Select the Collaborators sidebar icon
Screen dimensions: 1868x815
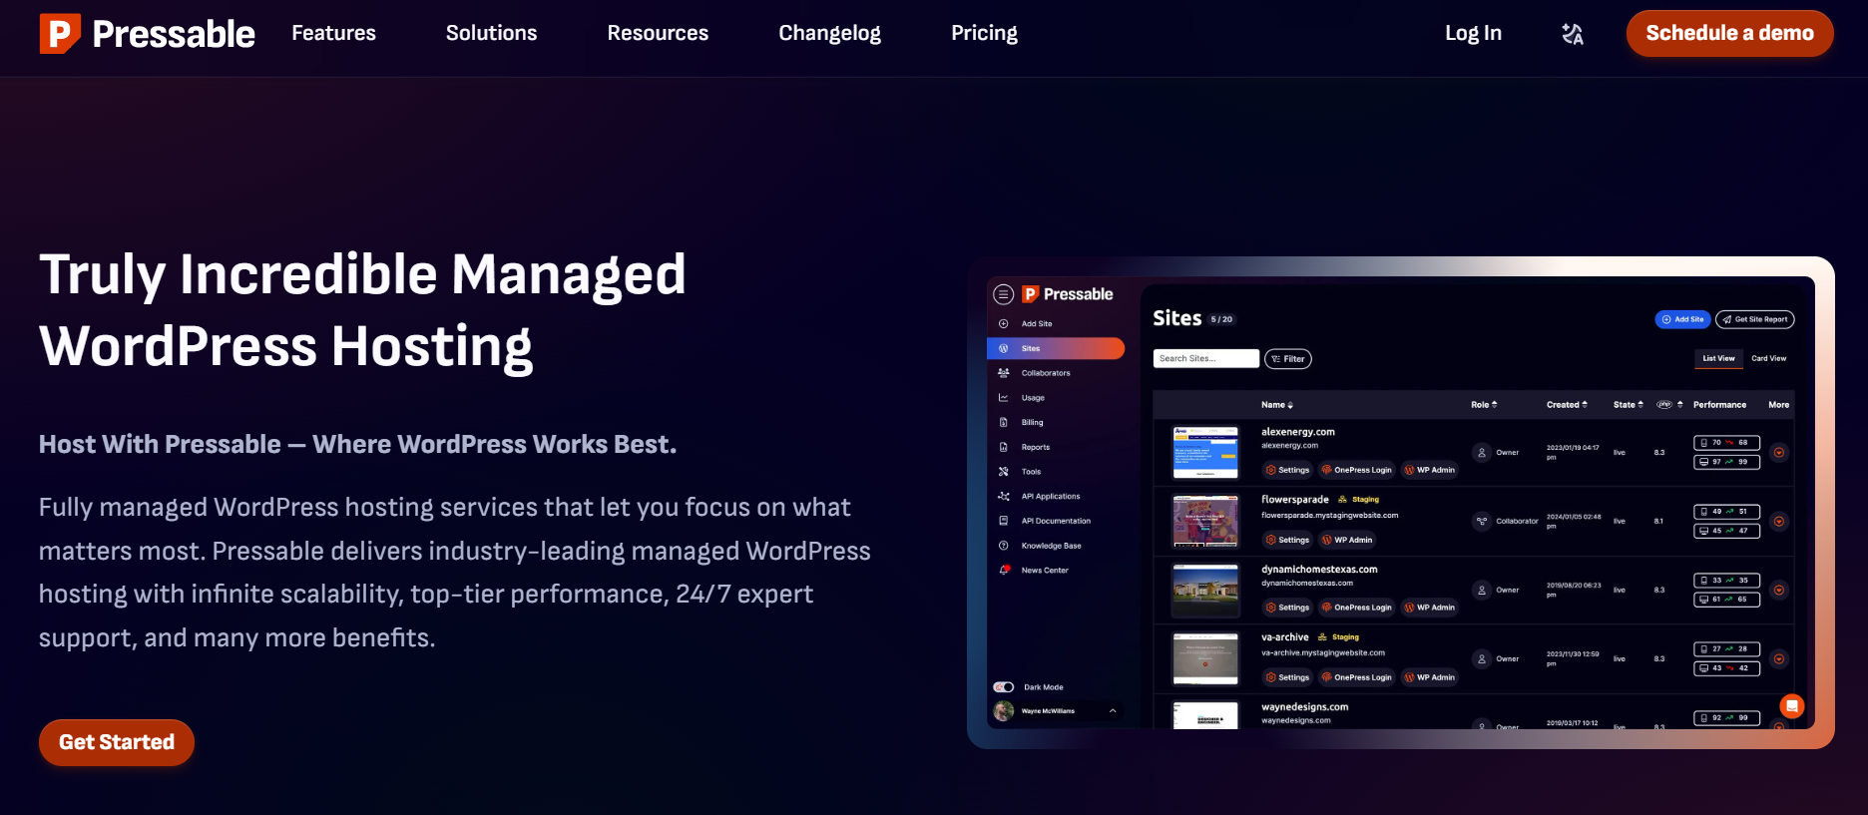click(1004, 373)
